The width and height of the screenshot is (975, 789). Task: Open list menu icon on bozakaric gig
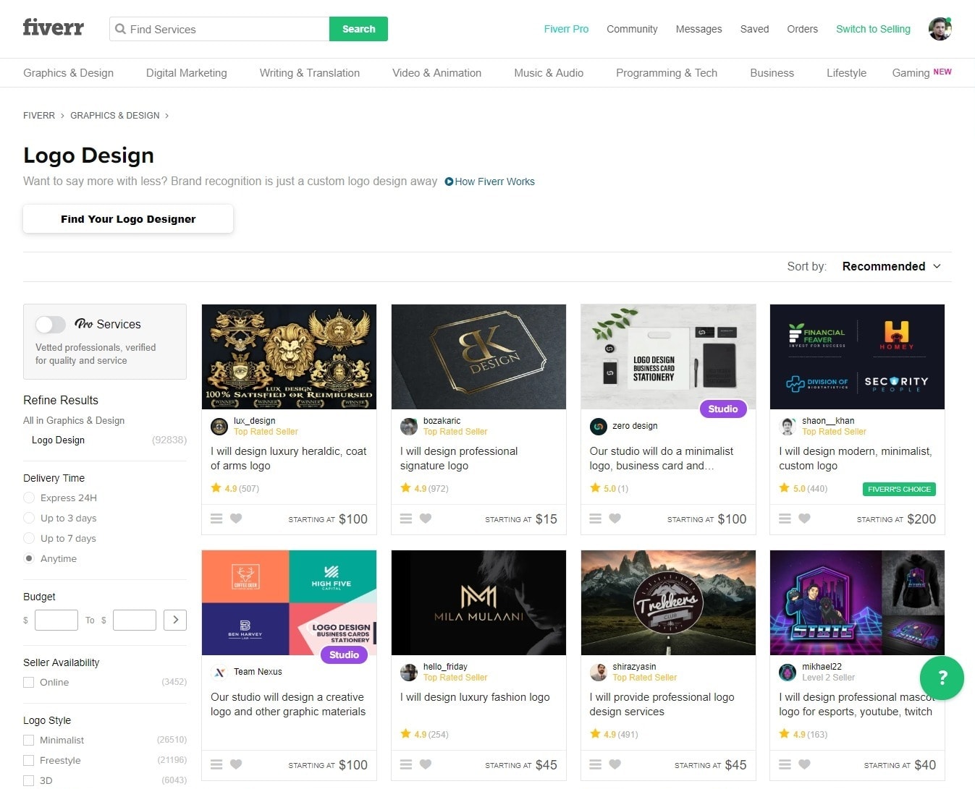click(x=406, y=519)
